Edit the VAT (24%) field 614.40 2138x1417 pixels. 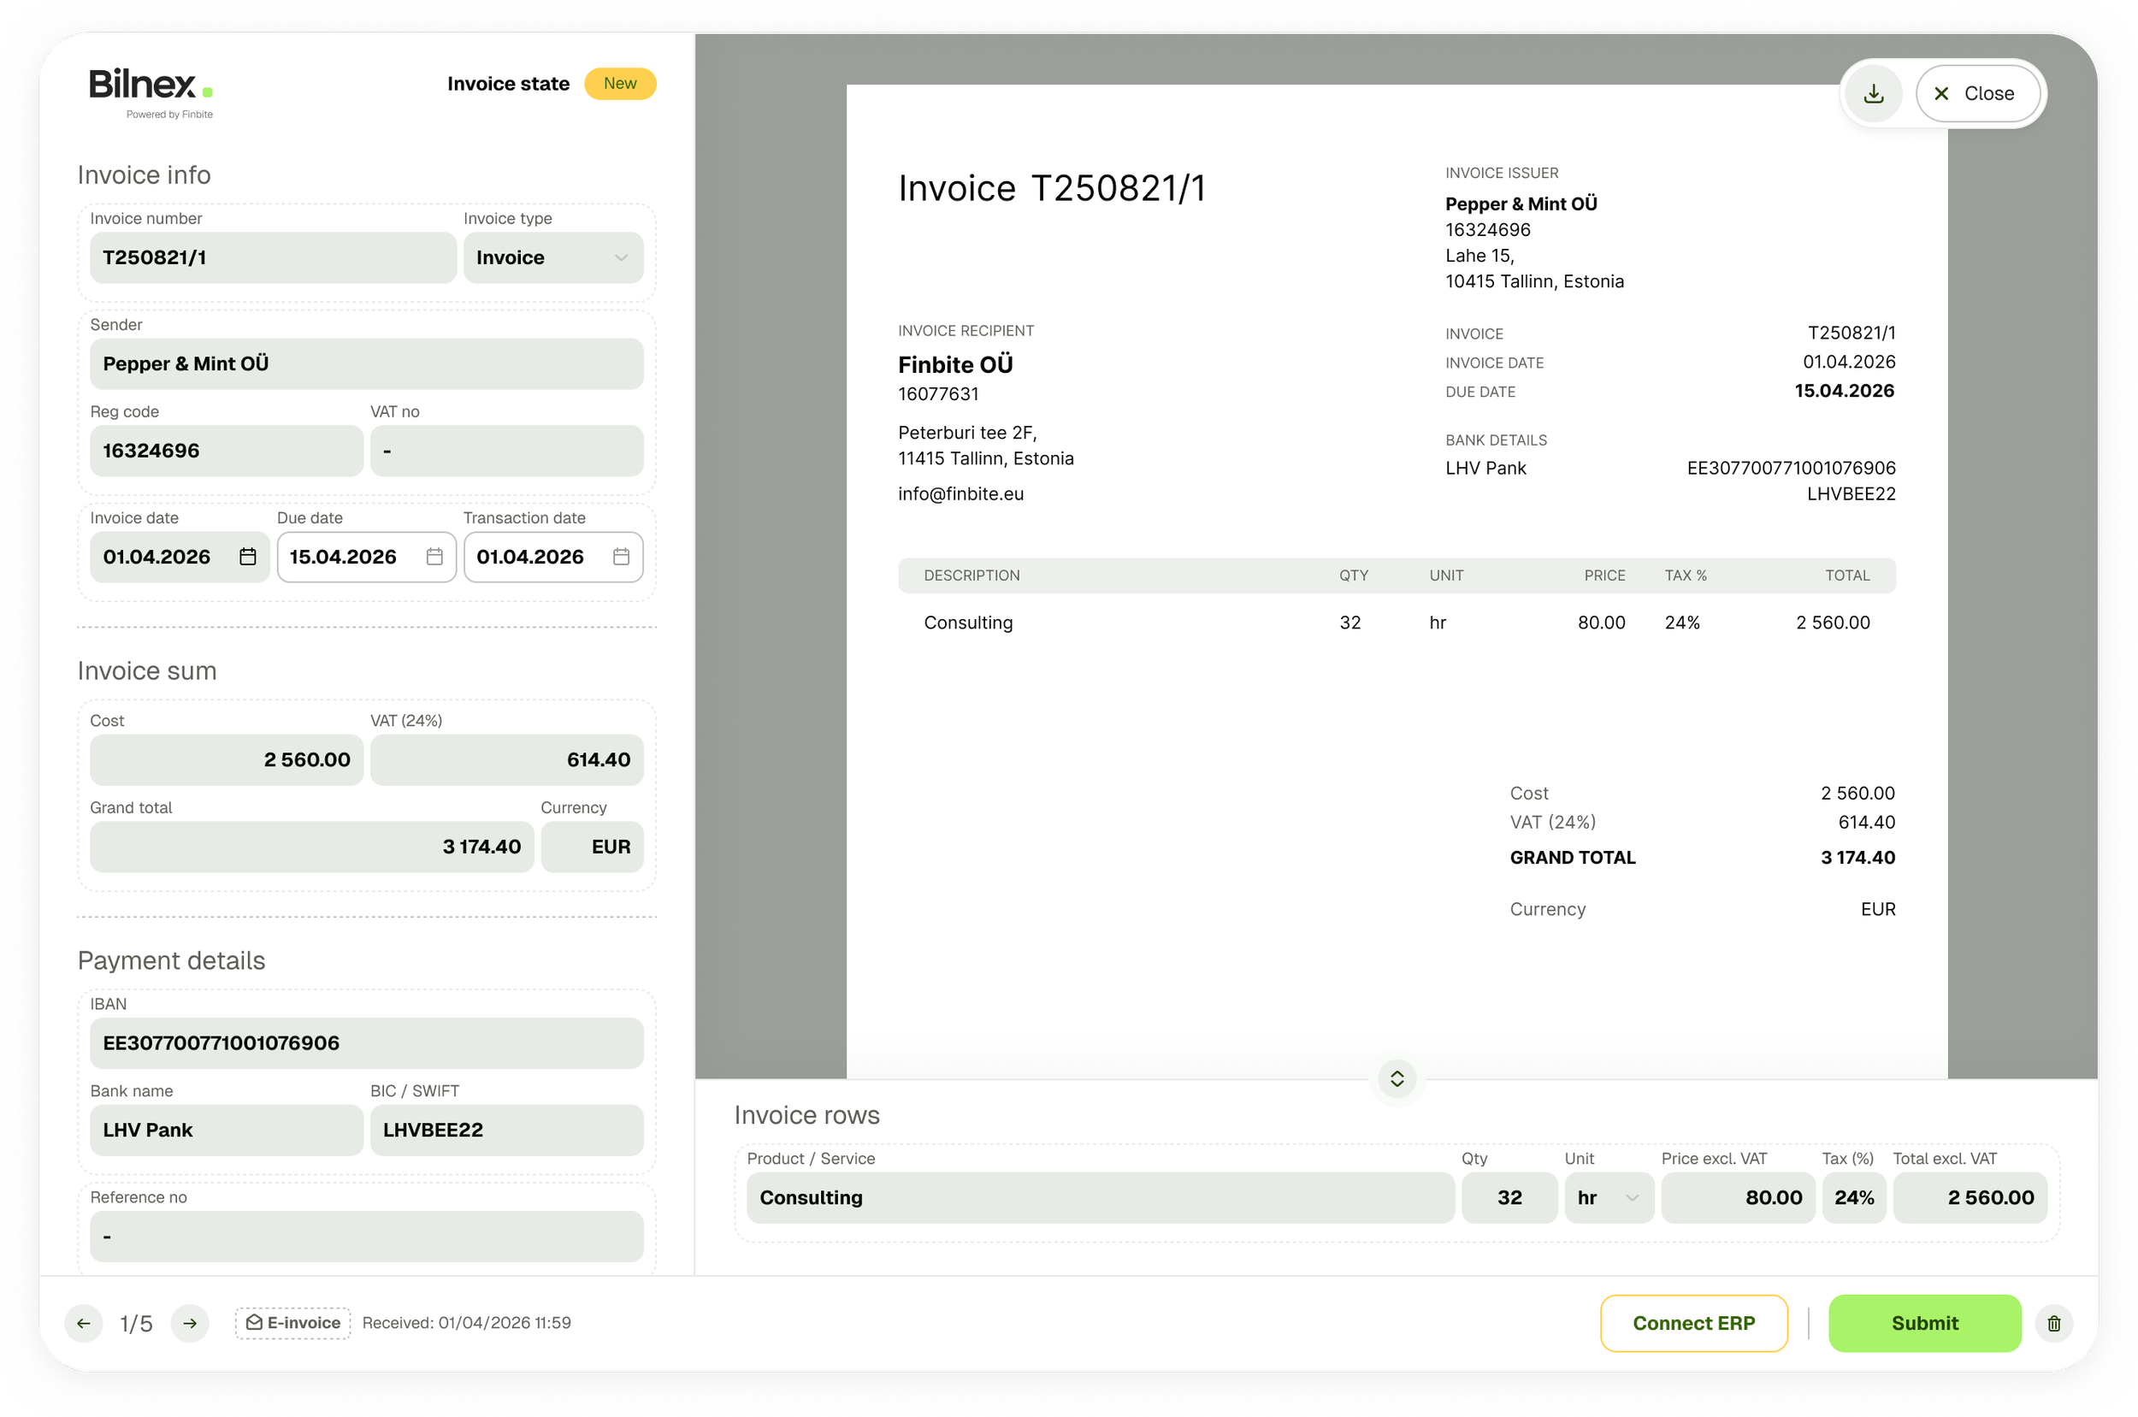507,759
